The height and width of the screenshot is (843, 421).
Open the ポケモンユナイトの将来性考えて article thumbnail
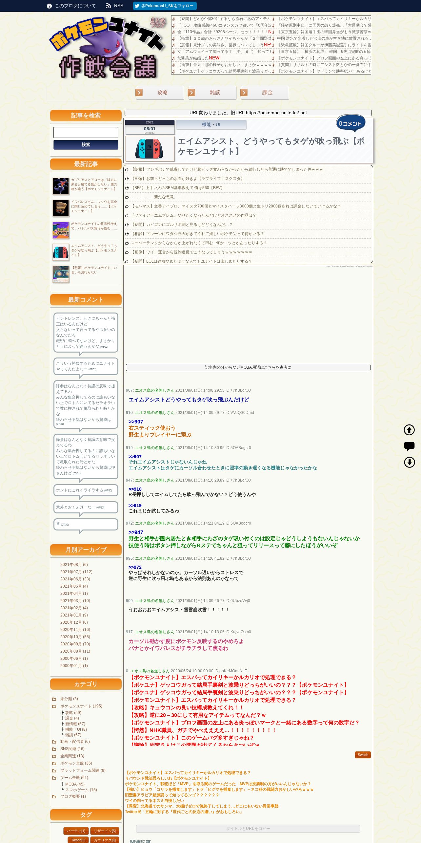coord(61,230)
